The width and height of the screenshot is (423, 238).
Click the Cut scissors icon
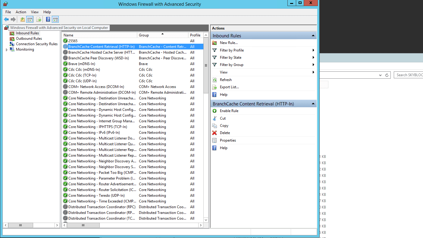click(x=215, y=118)
